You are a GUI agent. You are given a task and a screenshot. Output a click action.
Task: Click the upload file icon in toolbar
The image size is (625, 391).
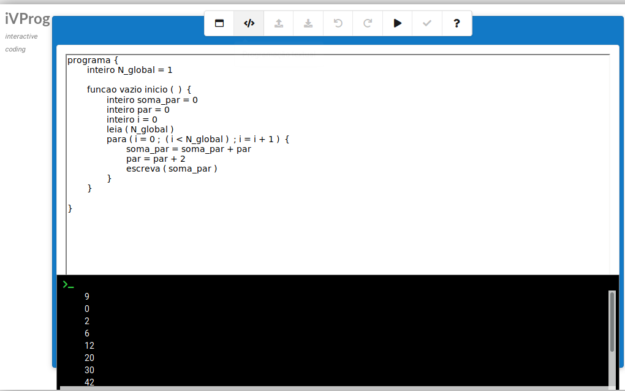click(279, 23)
